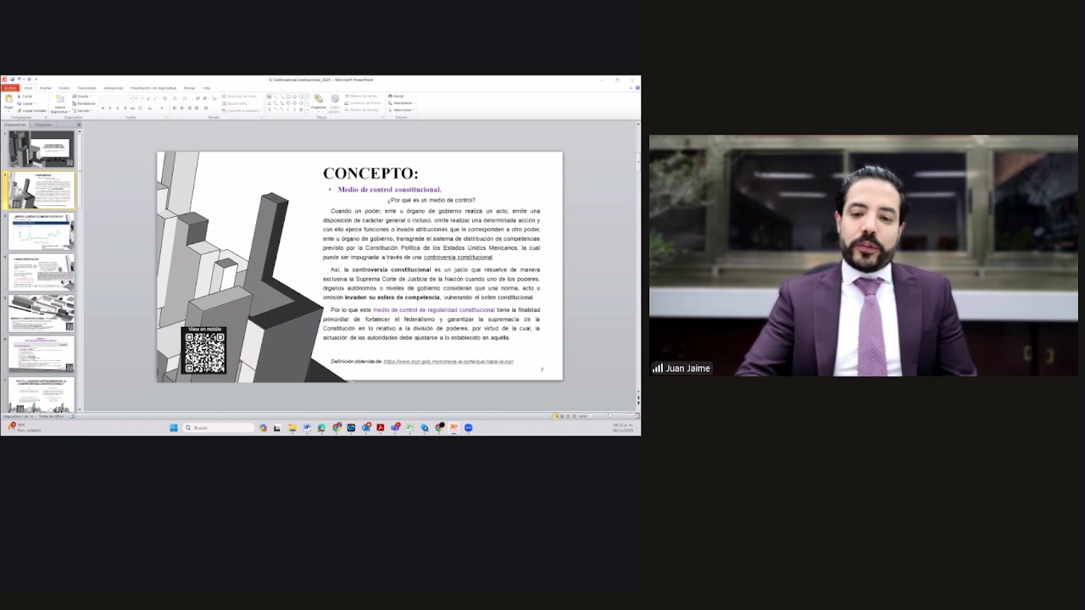Toggle strikethrough (abc) formatting
The width and height of the screenshot is (1085, 610).
132,108
